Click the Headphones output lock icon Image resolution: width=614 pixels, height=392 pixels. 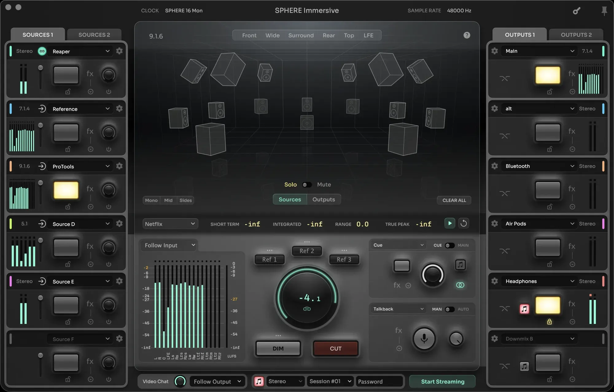point(549,322)
